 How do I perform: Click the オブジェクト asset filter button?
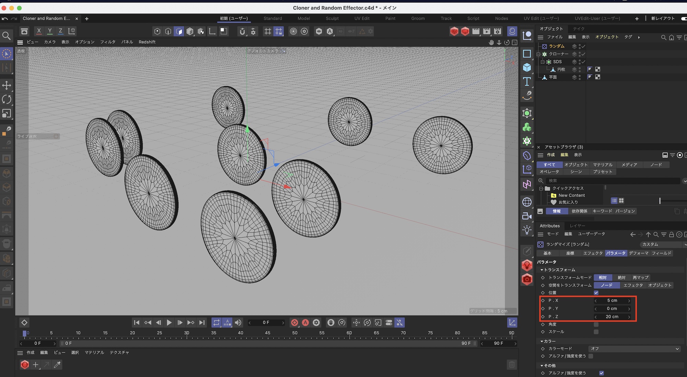pyautogui.click(x=576, y=165)
